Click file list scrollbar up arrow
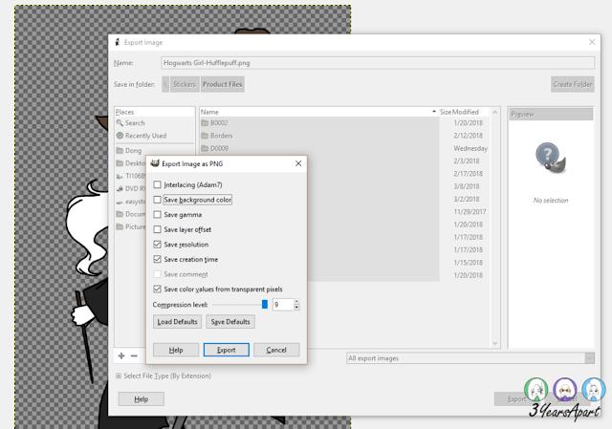The width and height of the screenshot is (612, 429). (x=495, y=112)
